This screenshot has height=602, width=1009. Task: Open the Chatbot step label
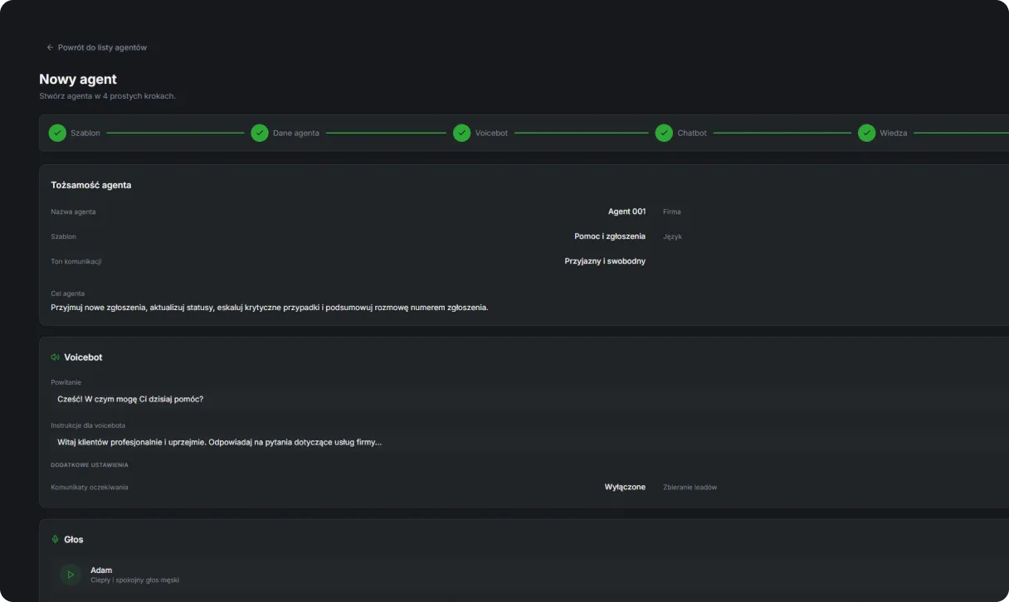pyautogui.click(x=692, y=133)
